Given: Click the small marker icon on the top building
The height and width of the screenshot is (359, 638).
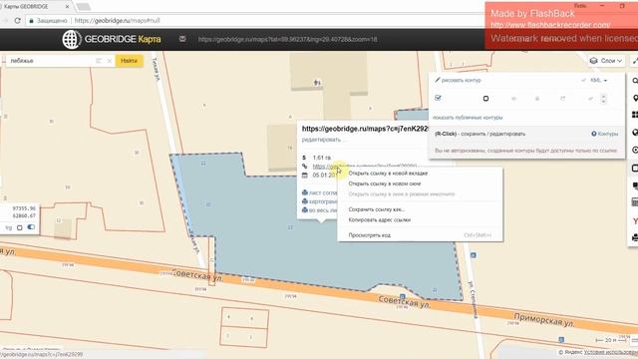Looking at the screenshot, I should click(x=317, y=83).
